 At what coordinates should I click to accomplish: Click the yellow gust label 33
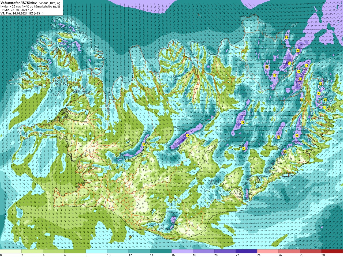[307, 66]
